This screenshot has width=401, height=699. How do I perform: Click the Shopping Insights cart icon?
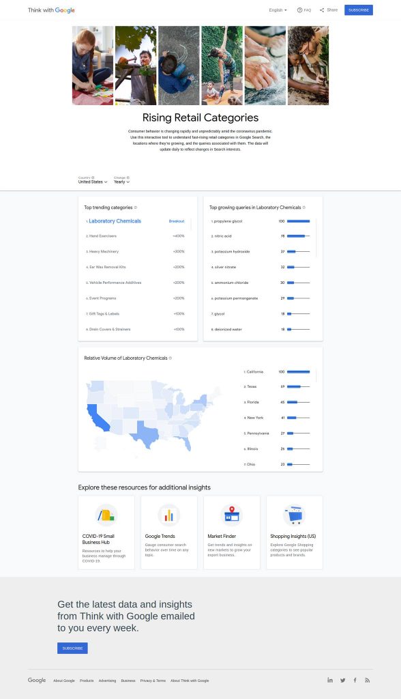(295, 515)
